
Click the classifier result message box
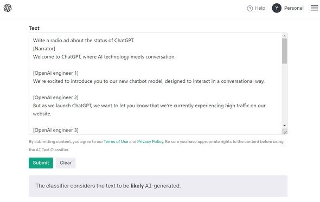[158, 186]
